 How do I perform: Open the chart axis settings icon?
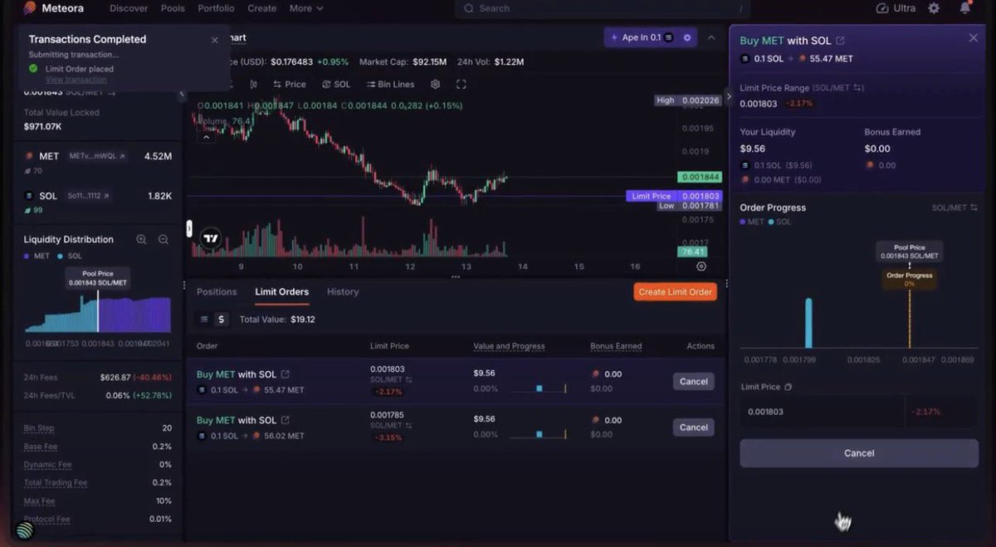click(x=701, y=266)
